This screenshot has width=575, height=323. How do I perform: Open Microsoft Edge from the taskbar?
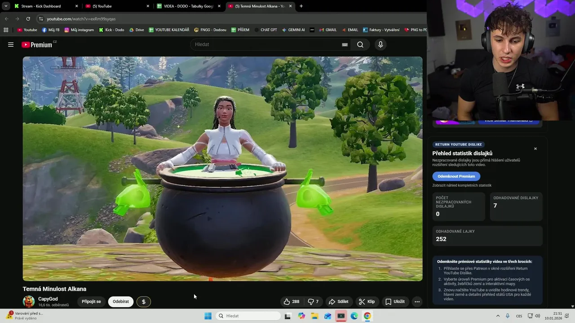pos(354,316)
